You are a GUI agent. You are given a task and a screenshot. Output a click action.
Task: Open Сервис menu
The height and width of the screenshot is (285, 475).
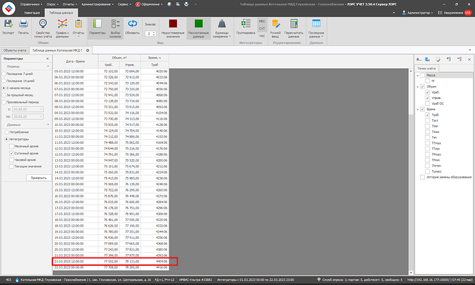click(124, 4)
